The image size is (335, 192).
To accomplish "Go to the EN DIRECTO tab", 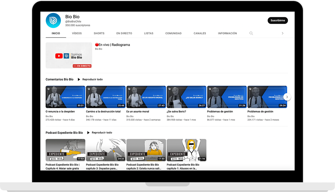I will click(124, 33).
